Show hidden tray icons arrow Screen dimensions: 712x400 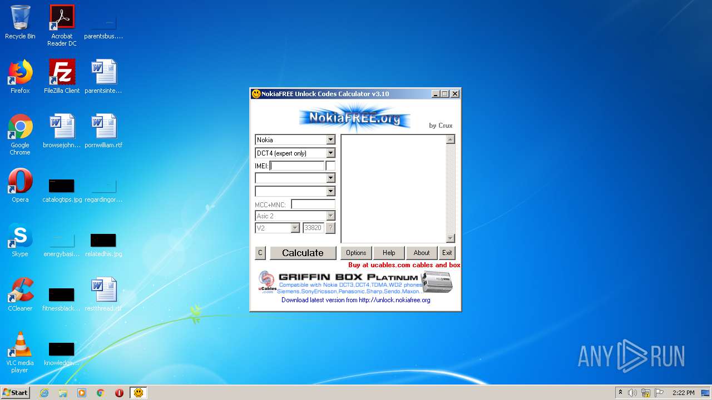tap(620, 393)
